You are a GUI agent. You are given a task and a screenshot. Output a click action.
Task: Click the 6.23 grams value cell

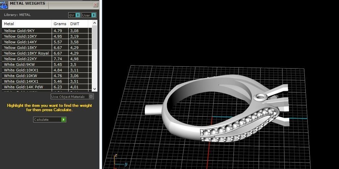tap(60, 87)
